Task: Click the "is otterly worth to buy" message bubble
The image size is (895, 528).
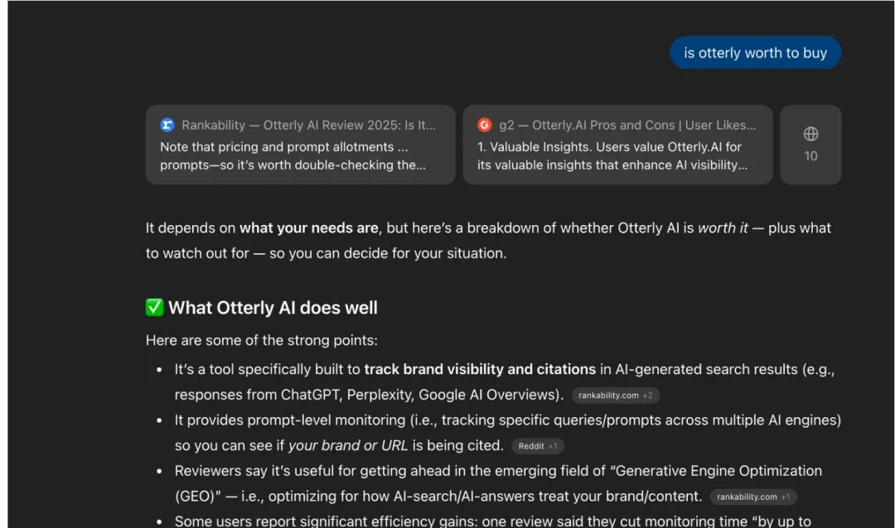Action: 755,53
